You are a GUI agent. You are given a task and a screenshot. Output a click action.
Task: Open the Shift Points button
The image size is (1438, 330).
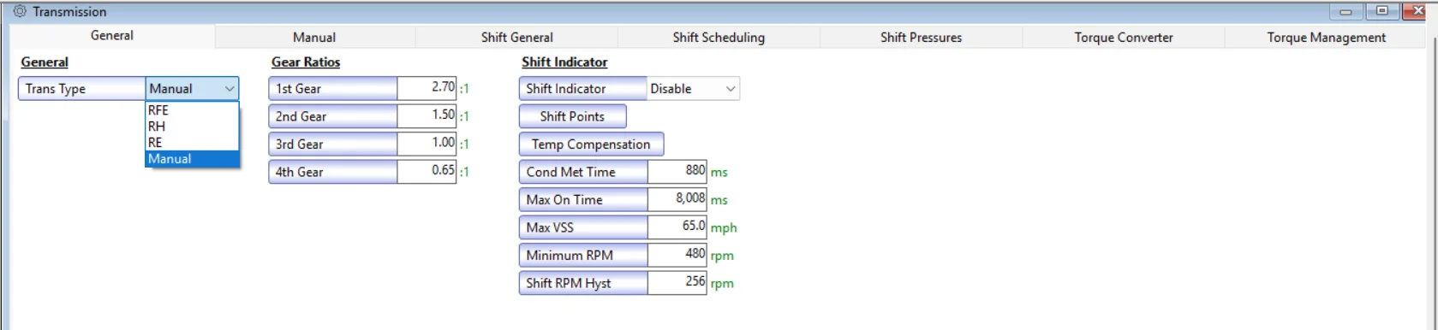click(572, 116)
